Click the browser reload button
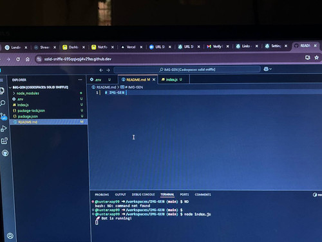Image resolution: width=322 pixels, height=242 pixels. tap(18, 59)
